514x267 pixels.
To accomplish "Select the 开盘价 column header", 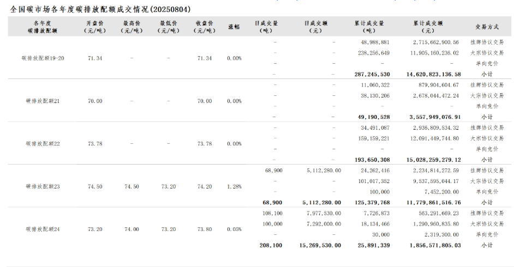I will pyautogui.click(x=95, y=27).
